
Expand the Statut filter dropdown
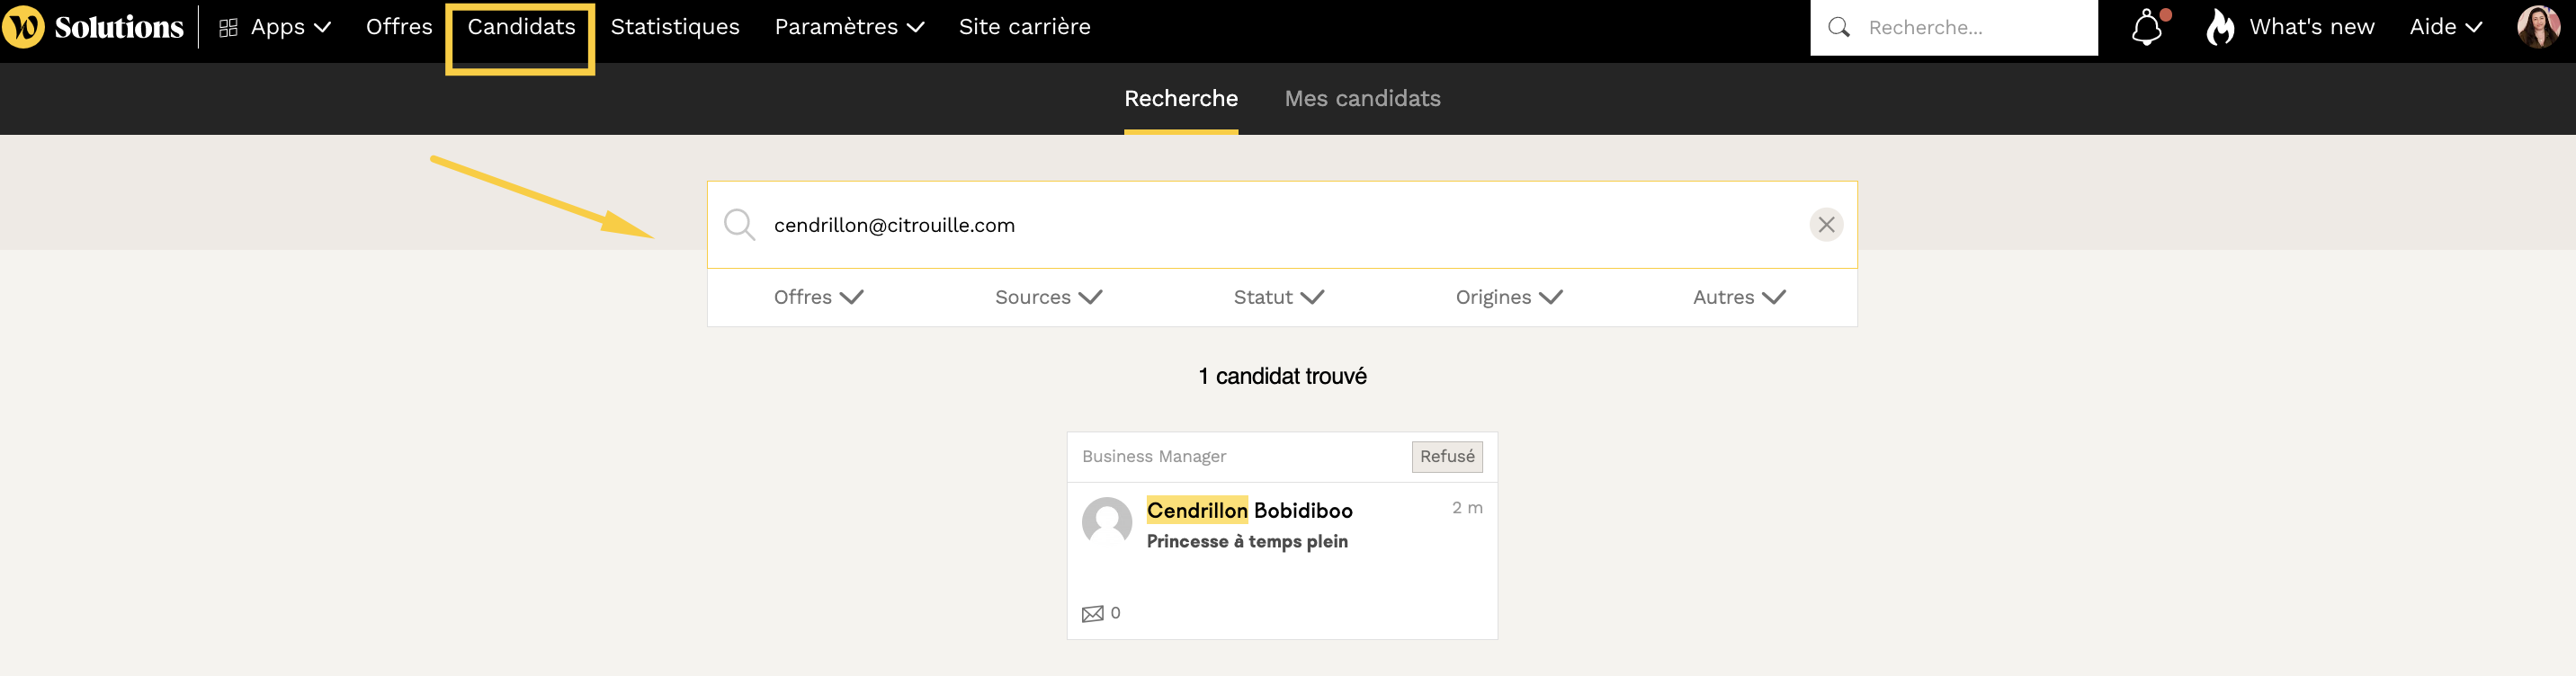(1278, 297)
